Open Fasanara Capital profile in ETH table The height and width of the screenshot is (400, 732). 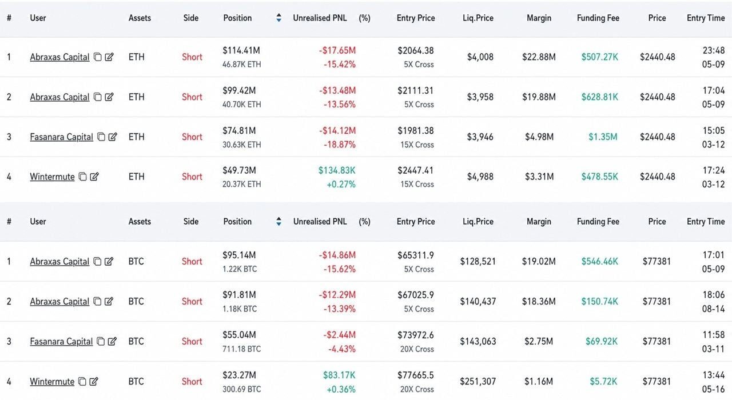(61, 137)
